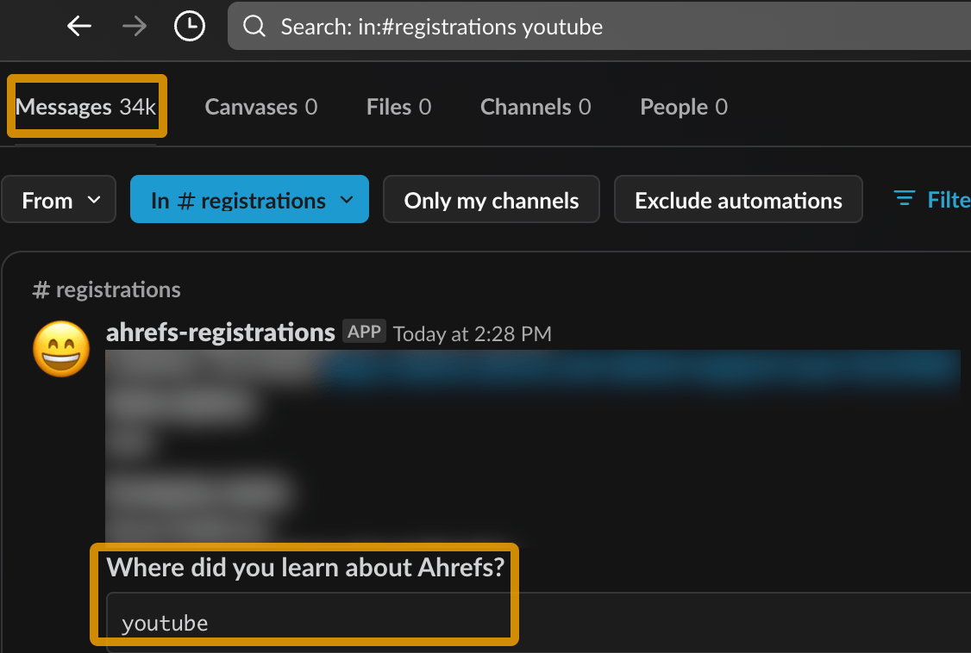Open the In #registrations filter dropdown
971x653 pixels.
[249, 199]
